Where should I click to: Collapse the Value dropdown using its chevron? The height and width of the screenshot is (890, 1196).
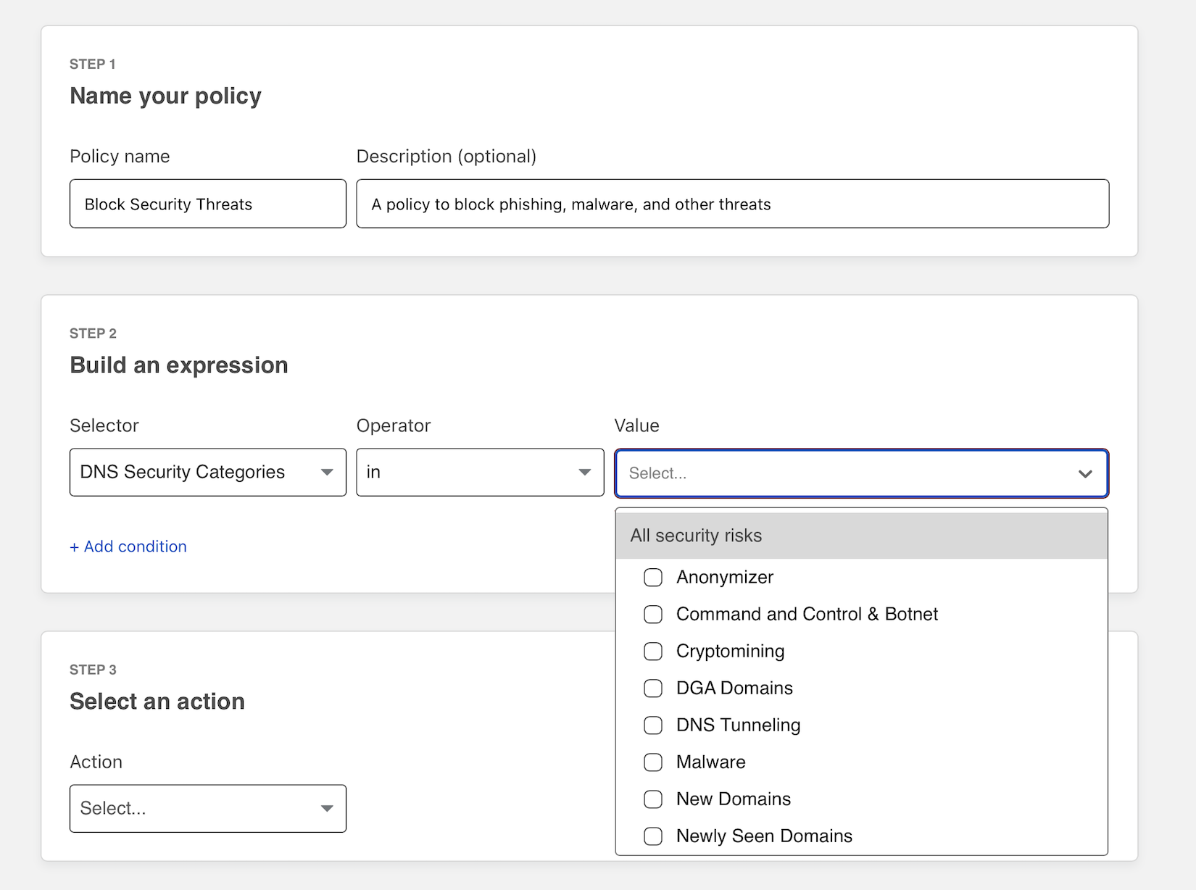coord(1084,473)
